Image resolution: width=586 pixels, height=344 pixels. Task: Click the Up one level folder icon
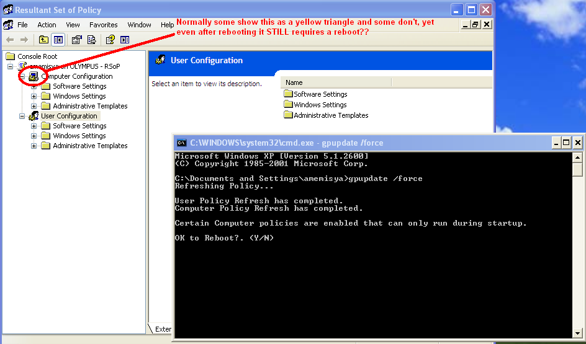point(43,40)
